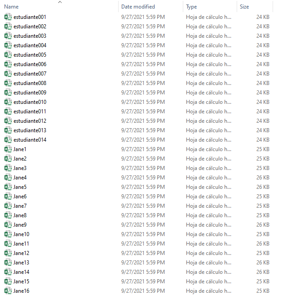Click the Excel icon of estudiante014

coord(8,140)
